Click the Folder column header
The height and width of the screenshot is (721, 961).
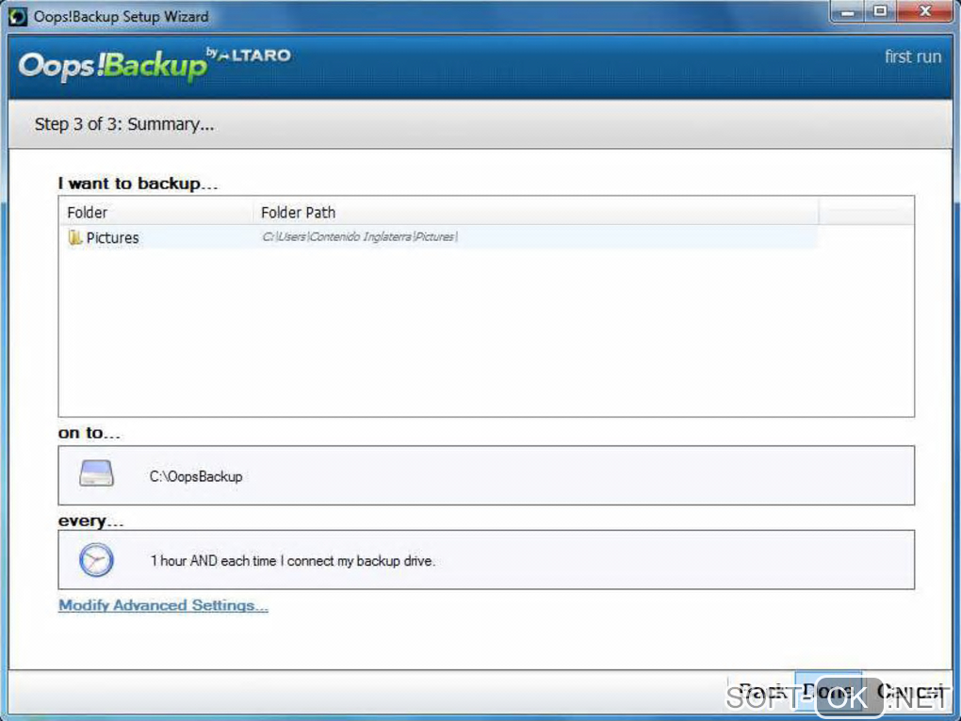tap(156, 213)
